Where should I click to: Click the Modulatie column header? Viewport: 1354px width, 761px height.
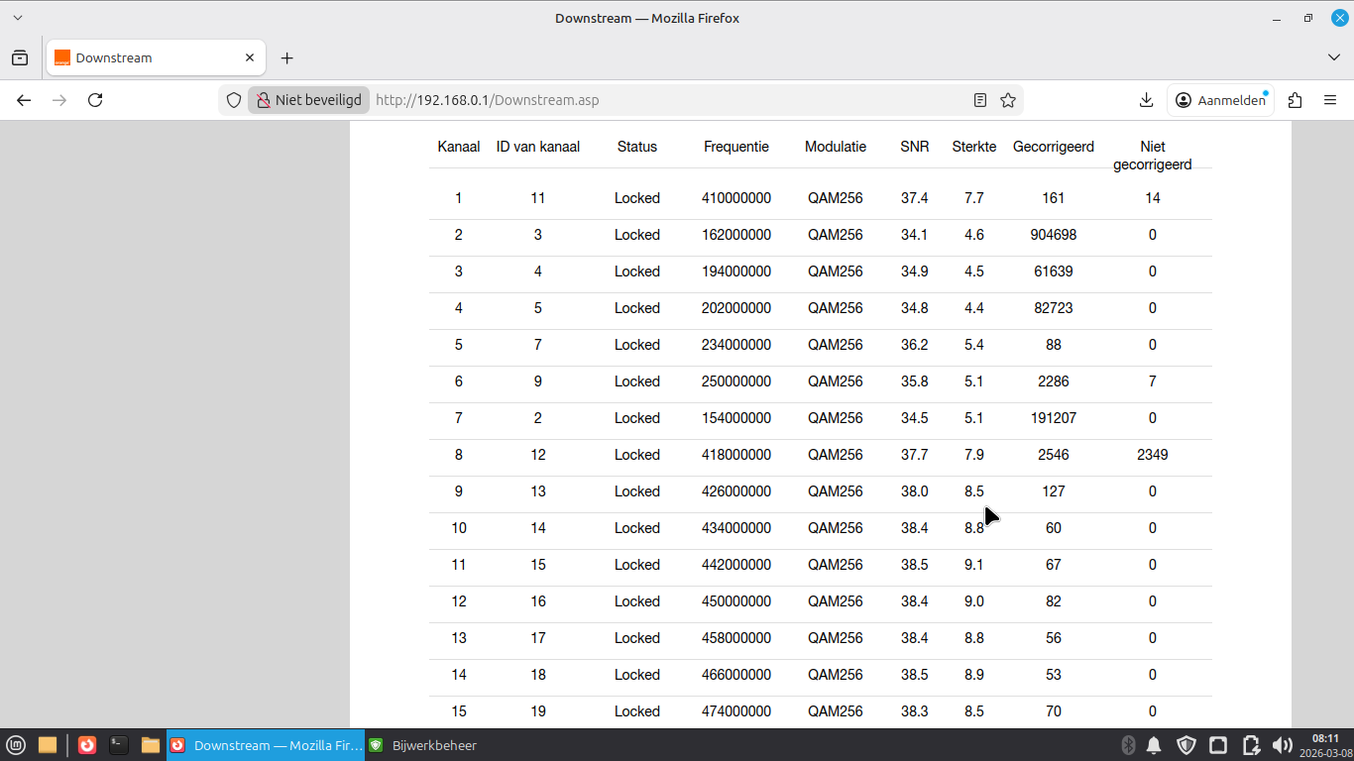click(836, 147)
